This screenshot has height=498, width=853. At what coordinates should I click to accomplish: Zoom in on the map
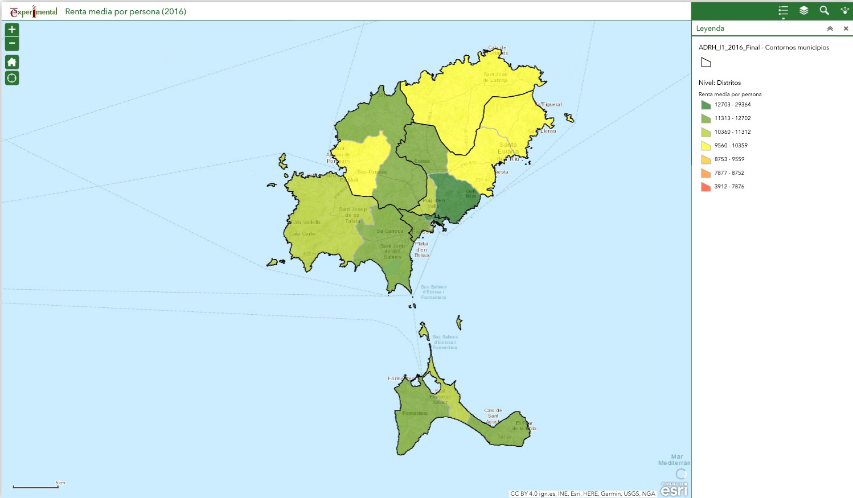click(12, 30)
